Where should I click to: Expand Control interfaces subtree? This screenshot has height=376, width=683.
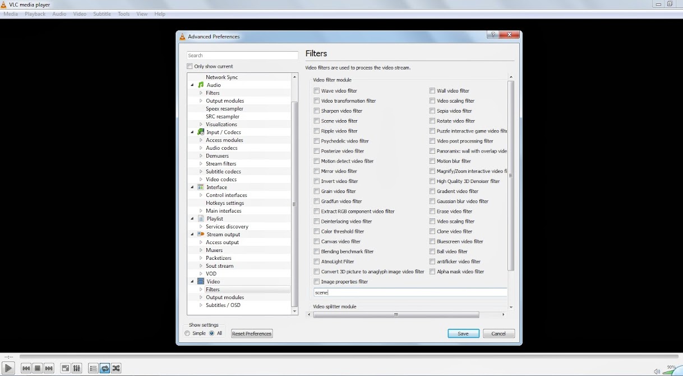coord(201,195)
